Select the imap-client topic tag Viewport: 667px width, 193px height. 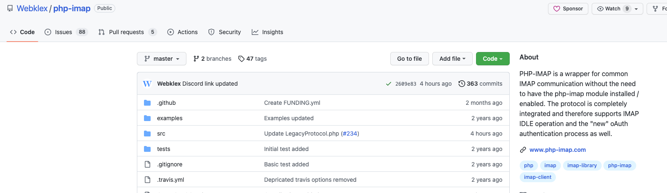tap(538, 177)
